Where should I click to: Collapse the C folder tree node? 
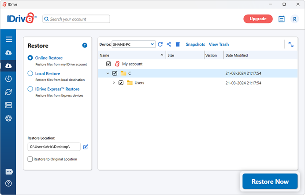108,73
